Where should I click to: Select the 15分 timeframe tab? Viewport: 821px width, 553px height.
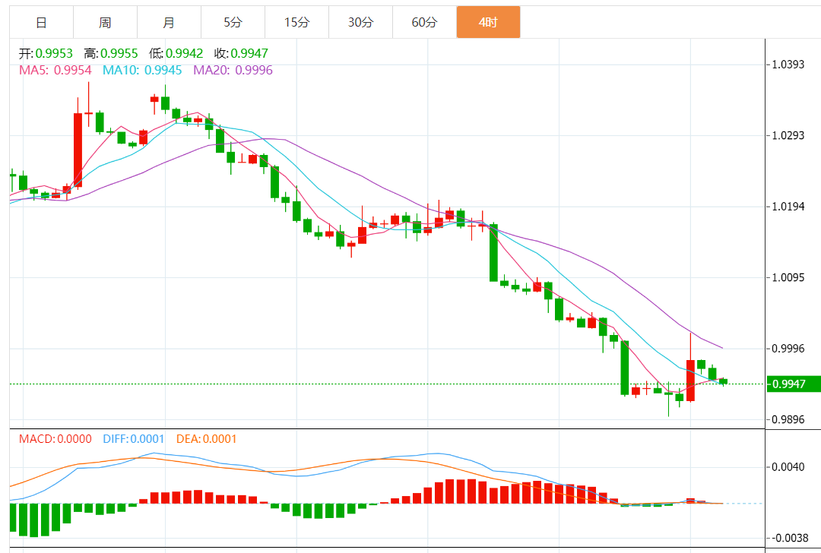click(x=297, y=23)
